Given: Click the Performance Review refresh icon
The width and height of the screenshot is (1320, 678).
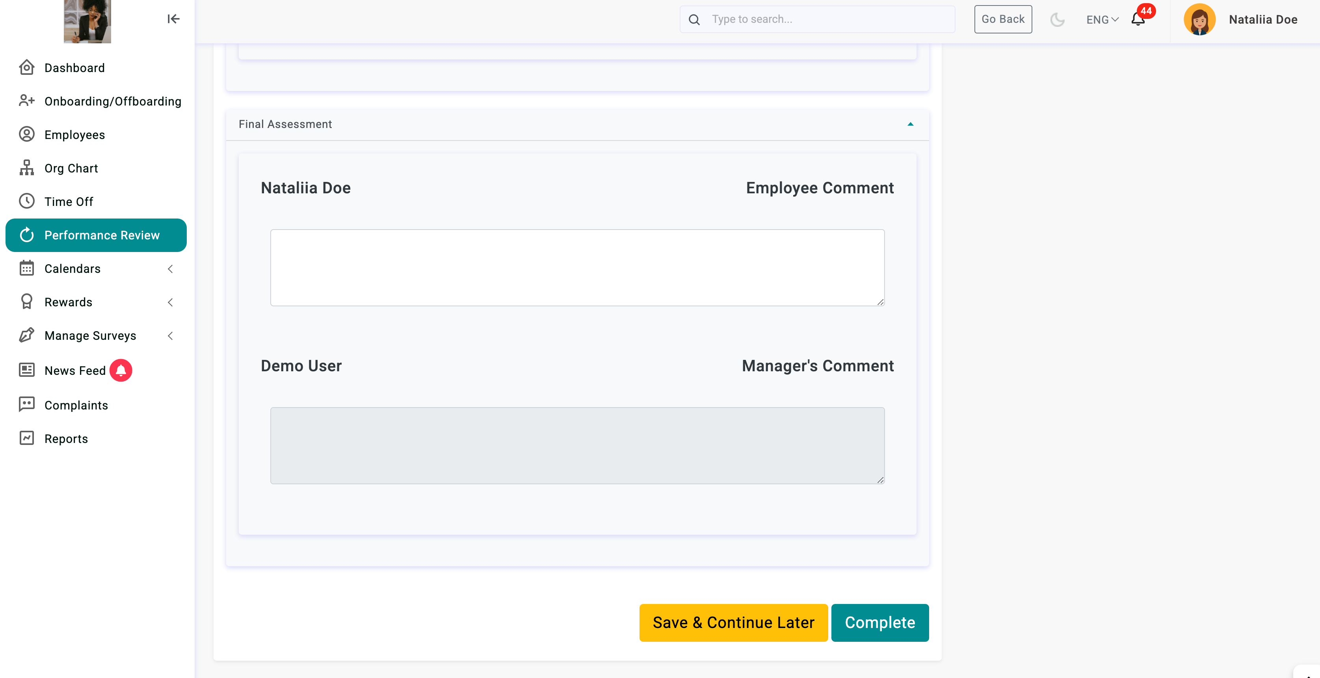Looking at the screenshot, I should click(27, 235).
